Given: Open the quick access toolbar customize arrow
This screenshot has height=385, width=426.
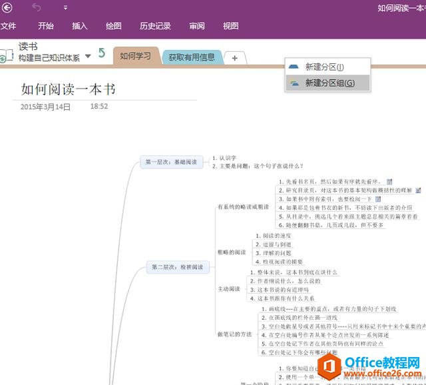Looking at the screenshot, I should tap(65, 8).
